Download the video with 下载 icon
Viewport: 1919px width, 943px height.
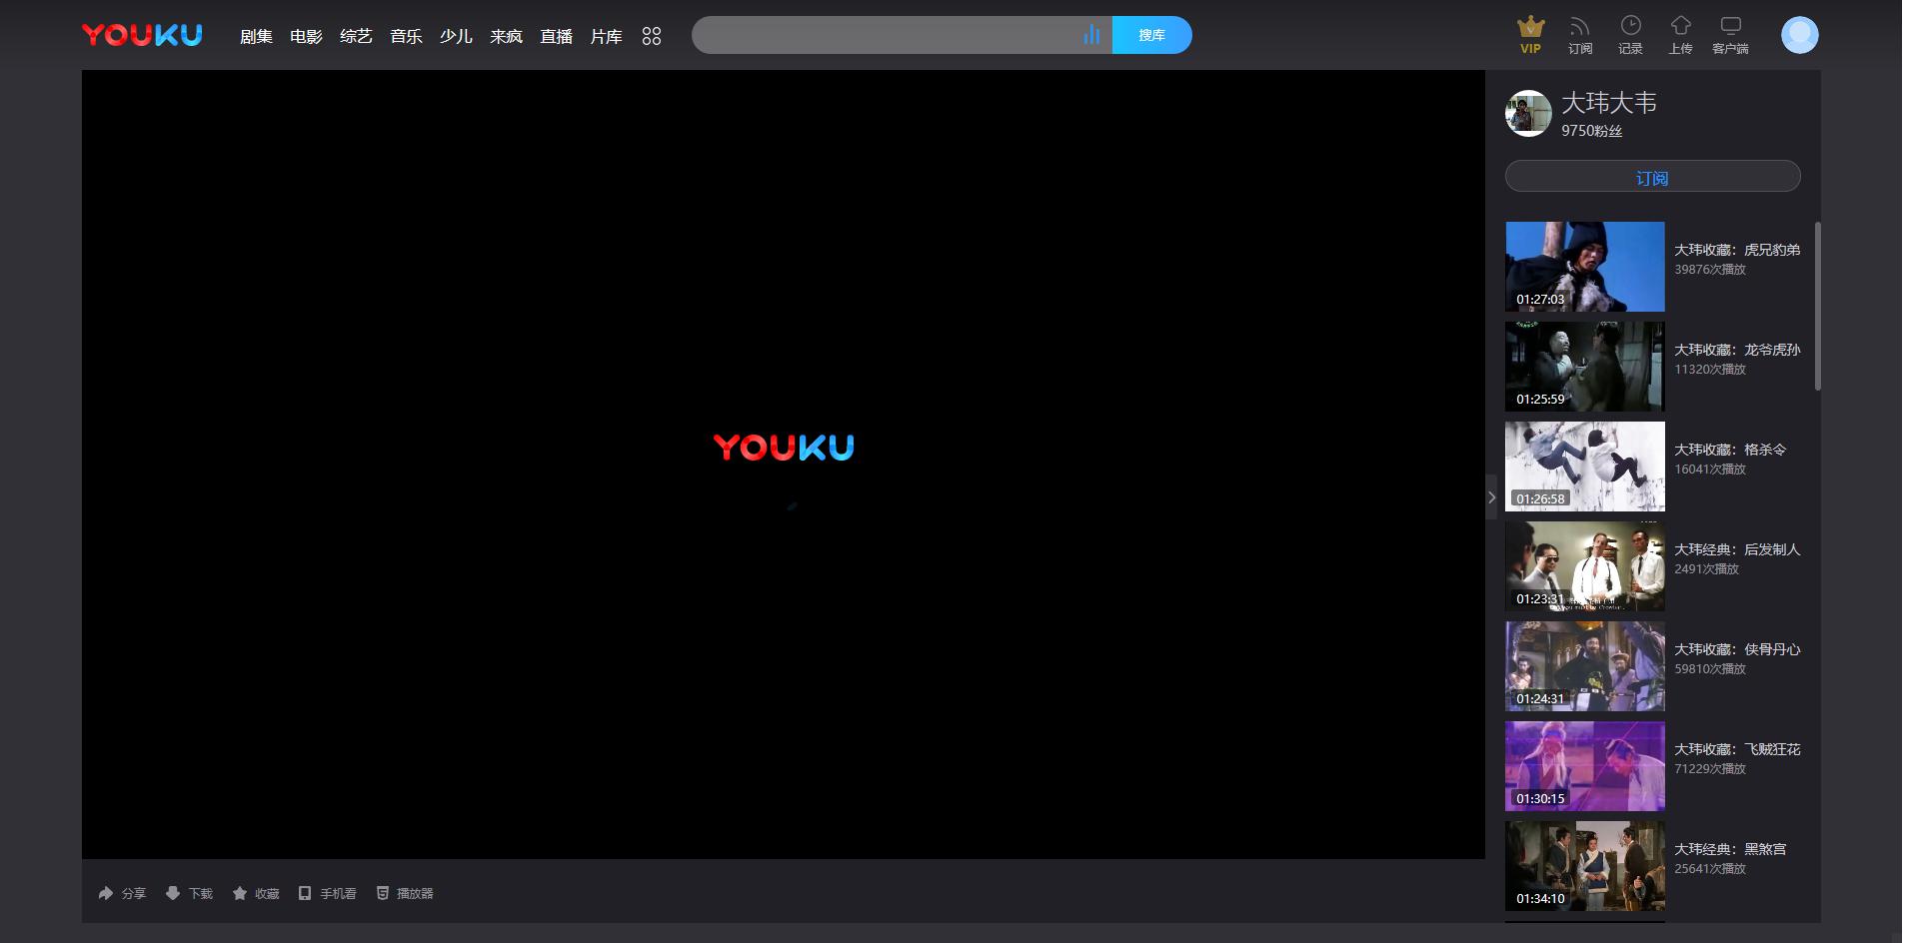(173, 893)
